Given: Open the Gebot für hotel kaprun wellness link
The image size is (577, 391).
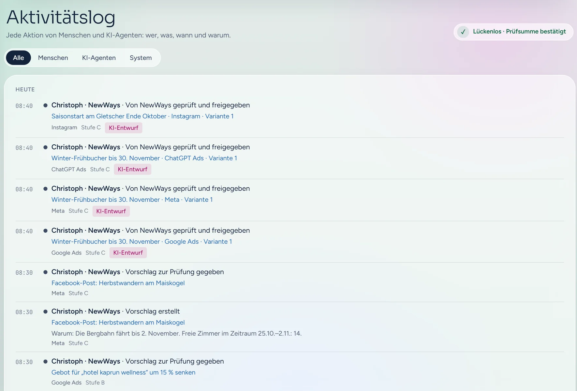Looking at the screenshot, I should click(123, 372).
